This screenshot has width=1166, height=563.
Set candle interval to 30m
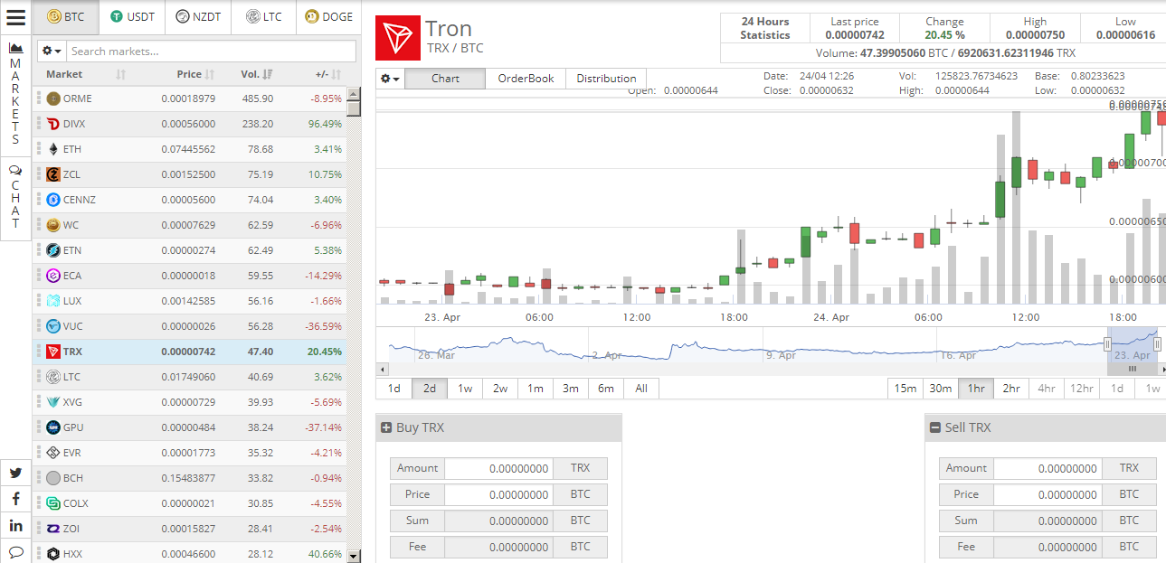(x=941, y=389)
